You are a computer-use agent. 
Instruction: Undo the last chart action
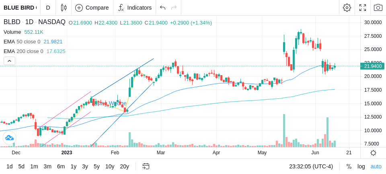(162, 8)
